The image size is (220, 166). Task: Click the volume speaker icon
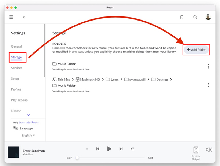(x=209, y=149)
